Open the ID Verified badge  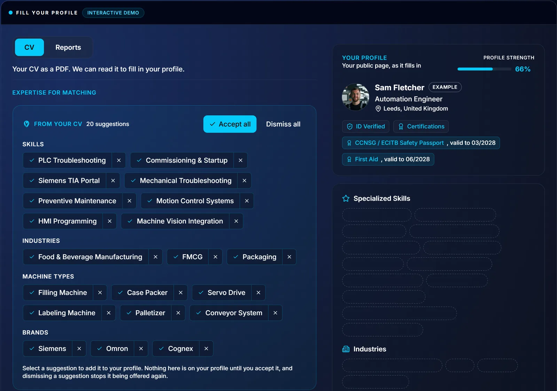click(x=366, y=127)
